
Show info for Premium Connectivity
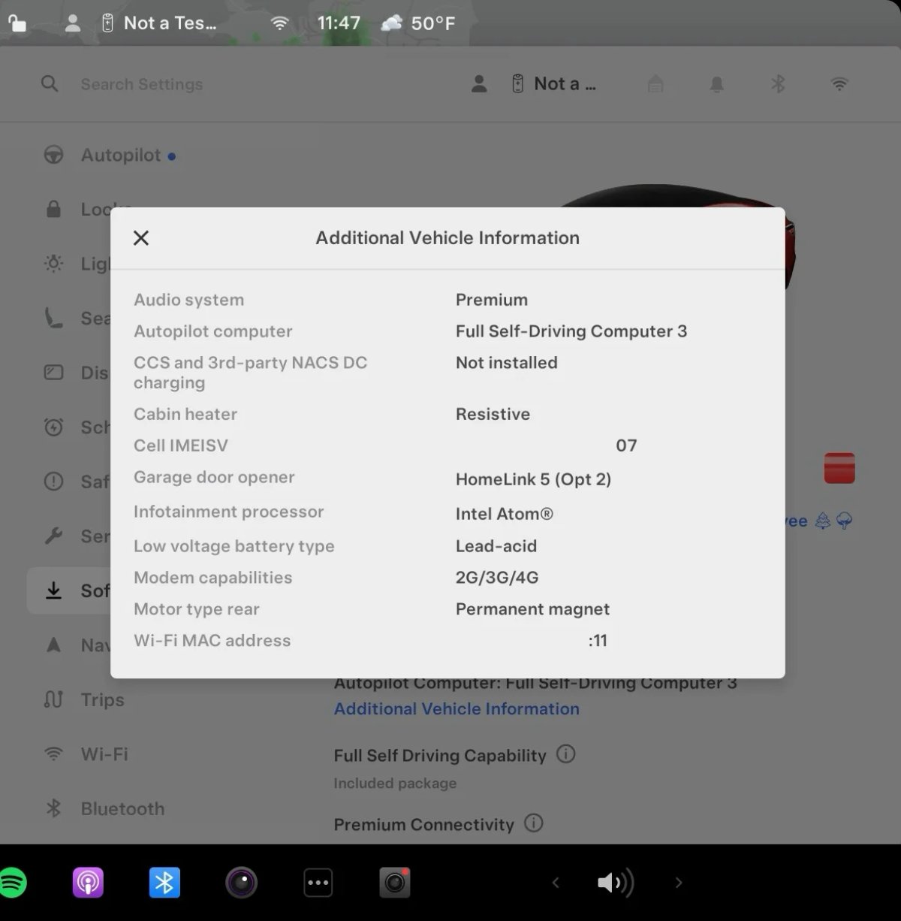pyautogui.click(x=534, y=823)
